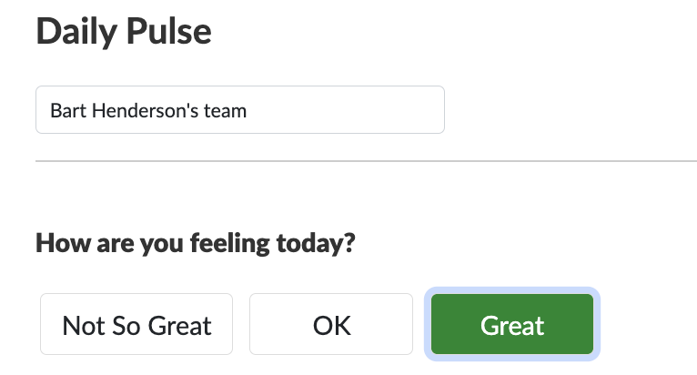The width and height of the screenshot is (697, 375).
Task: Answer the pulse with Not So Great
Action: (136, 324)
